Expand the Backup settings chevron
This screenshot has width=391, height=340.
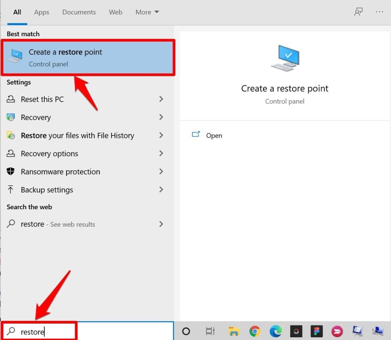(161, 189)
